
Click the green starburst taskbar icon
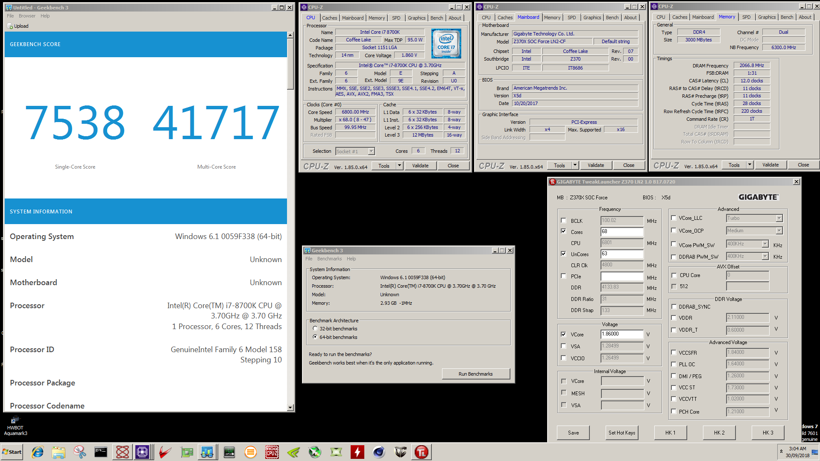click(315, 452)
